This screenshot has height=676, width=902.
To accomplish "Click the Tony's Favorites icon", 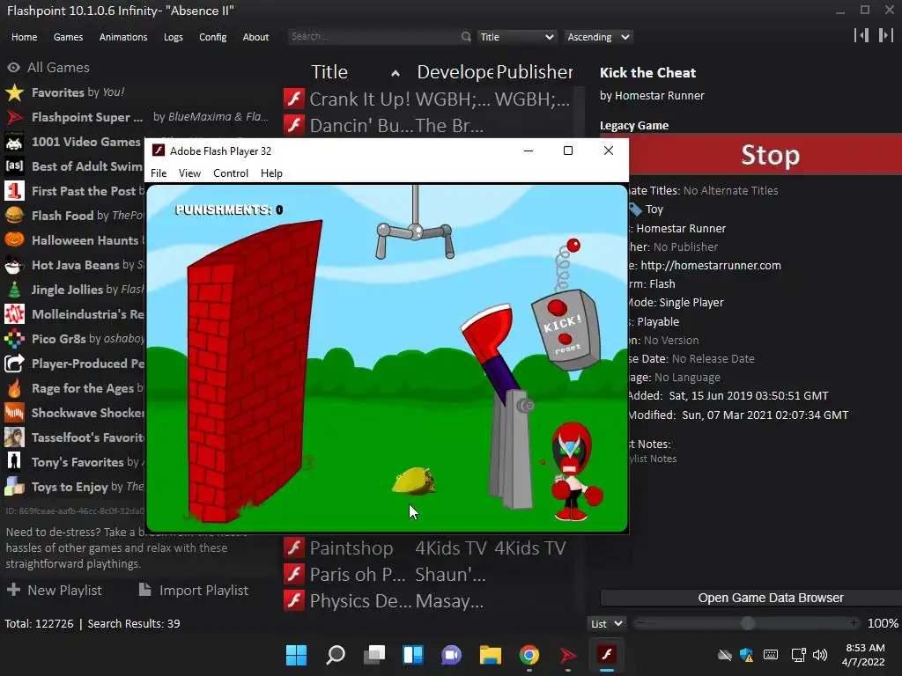I will (14, 462).
